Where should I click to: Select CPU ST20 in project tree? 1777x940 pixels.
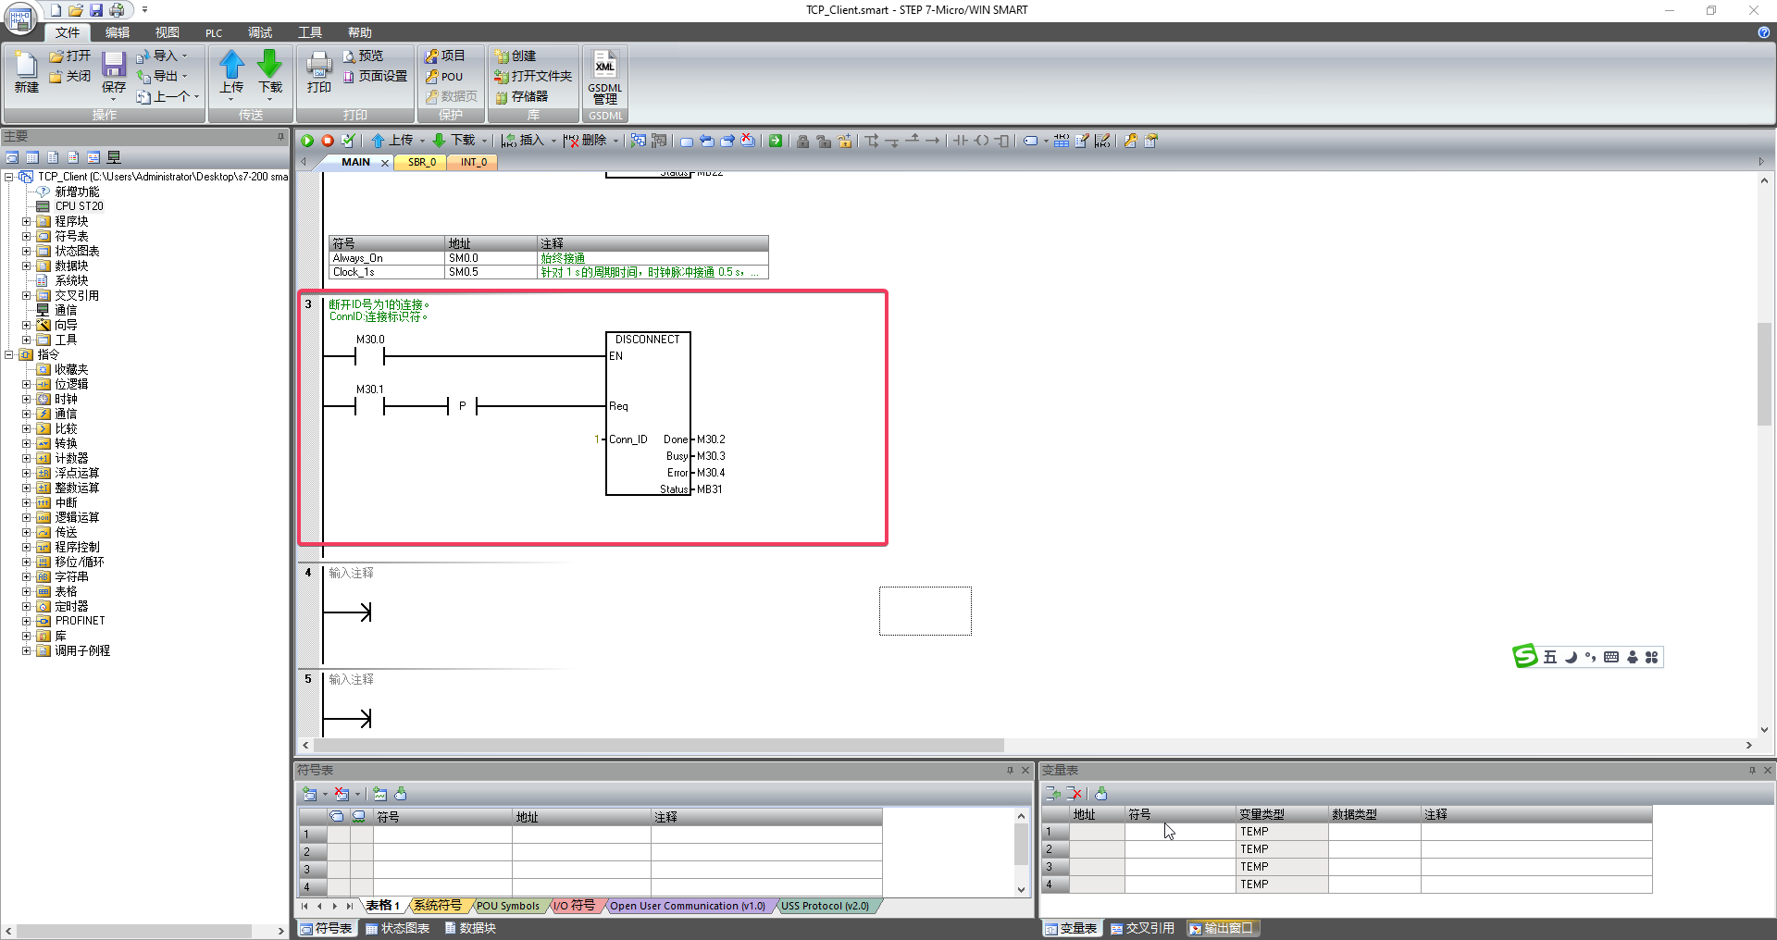click(x=79, y=206)
